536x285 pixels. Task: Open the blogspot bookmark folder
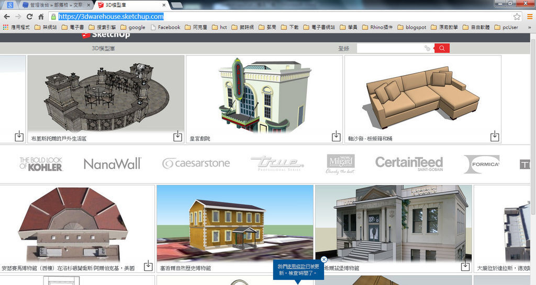[x=411, y=27]
